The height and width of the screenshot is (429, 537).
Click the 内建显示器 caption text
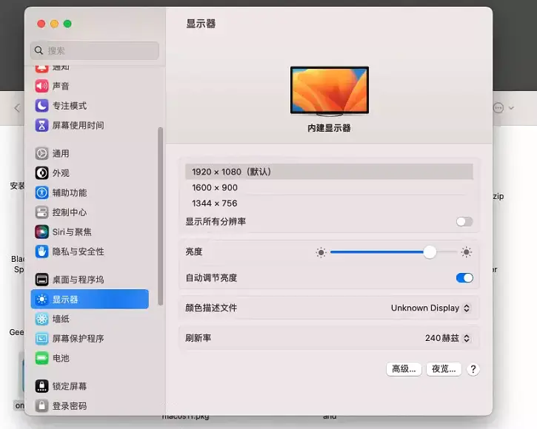(329, 128)
